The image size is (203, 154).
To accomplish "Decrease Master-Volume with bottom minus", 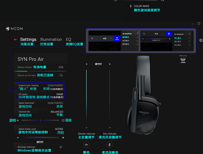I will point(87,128).
